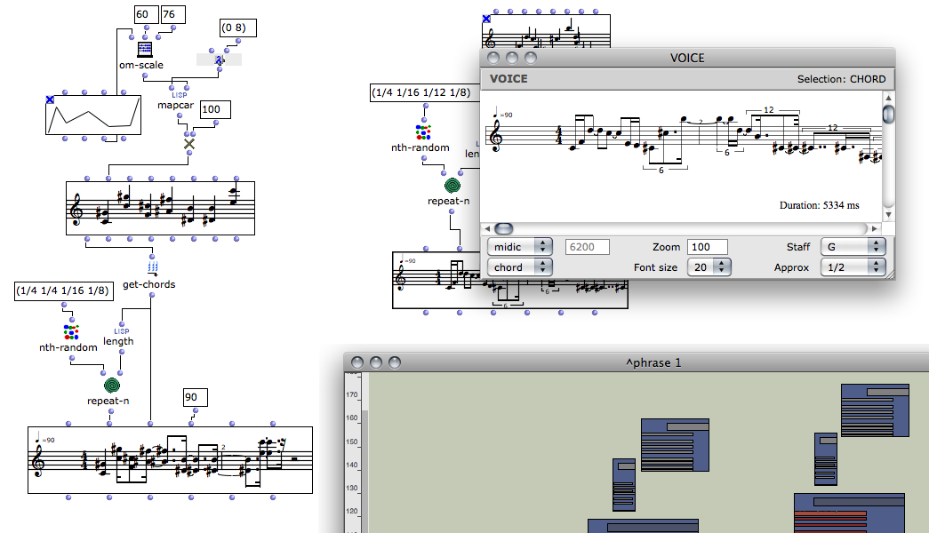The height and width of the screenshot is (533, 929).
Task: Open the chord selection mode dropdown
Action: click(x=520, y=266)
